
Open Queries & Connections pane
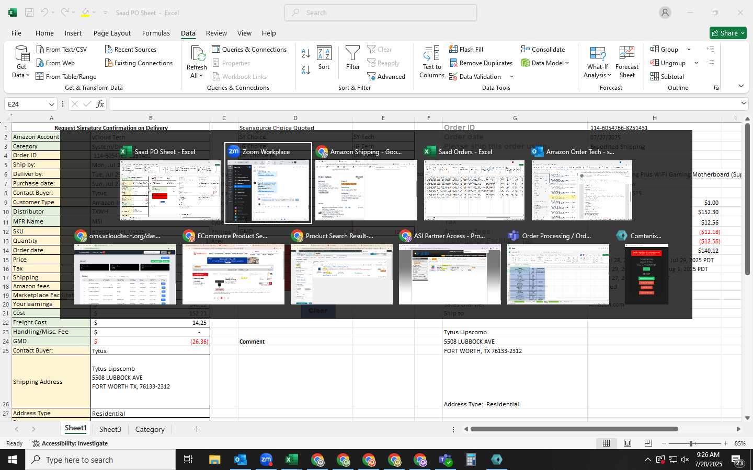coord(249,49)
